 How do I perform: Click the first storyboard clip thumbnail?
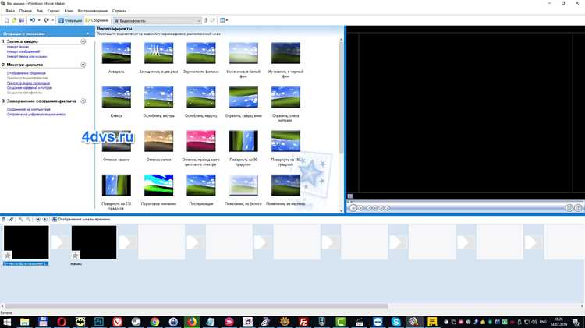point(26,242)
